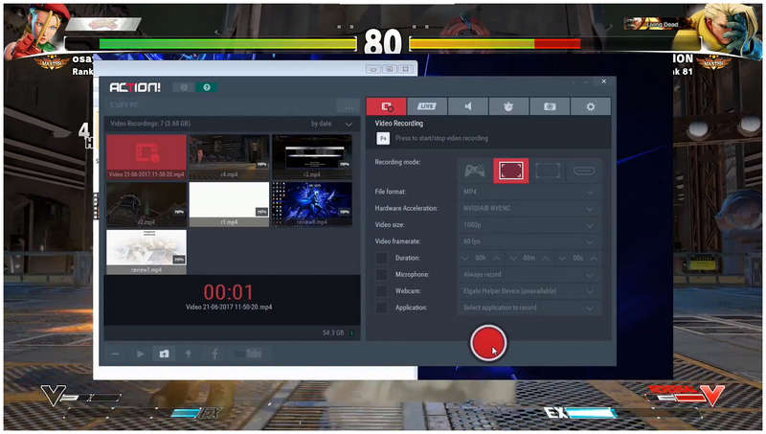
Task: Select the r3.mp4 recording thumbnail
Action: (312, 157)
